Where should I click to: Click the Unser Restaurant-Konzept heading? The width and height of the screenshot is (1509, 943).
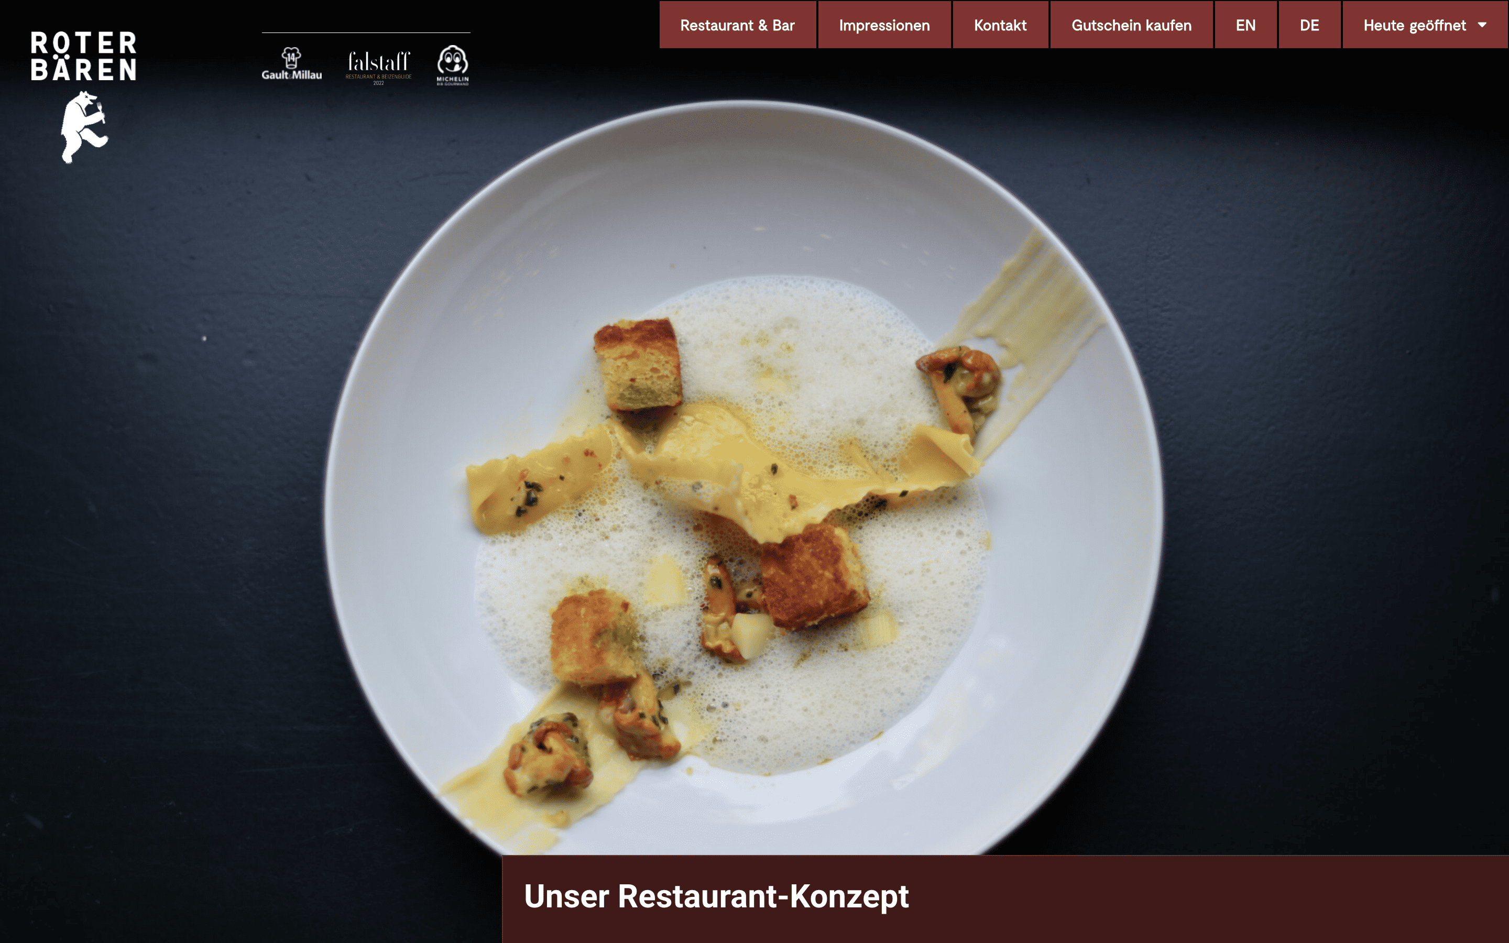click(716, 896)
